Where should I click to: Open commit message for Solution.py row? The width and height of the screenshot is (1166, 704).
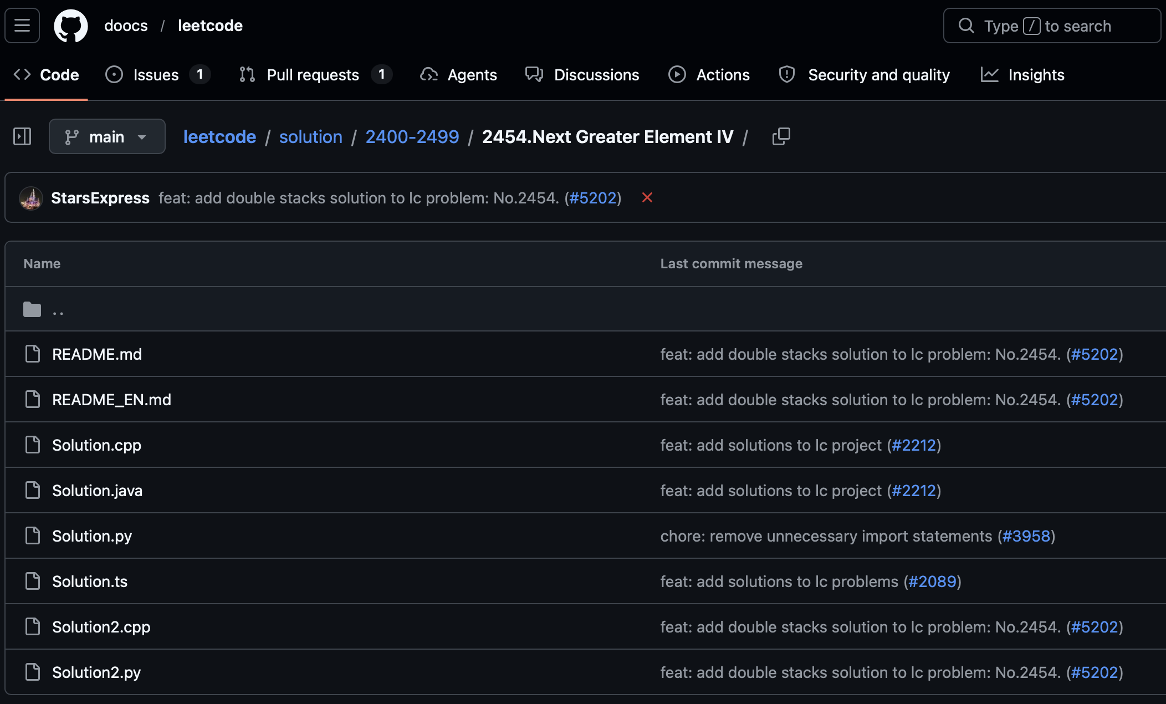point(826,536)
